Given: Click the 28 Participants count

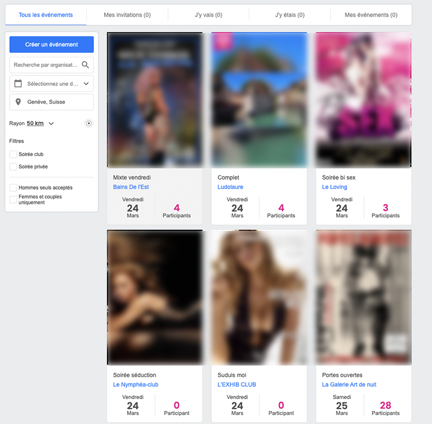Looking at the screenshot, I should (x=386, y=408).
